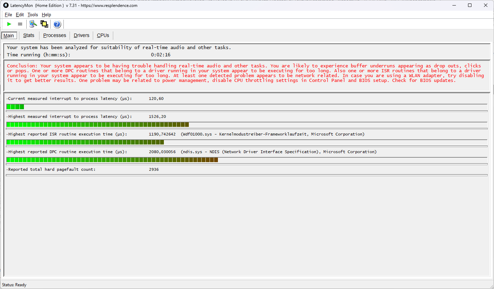
Task: Click the current interrupt latency progress bar
Action: 247,107
